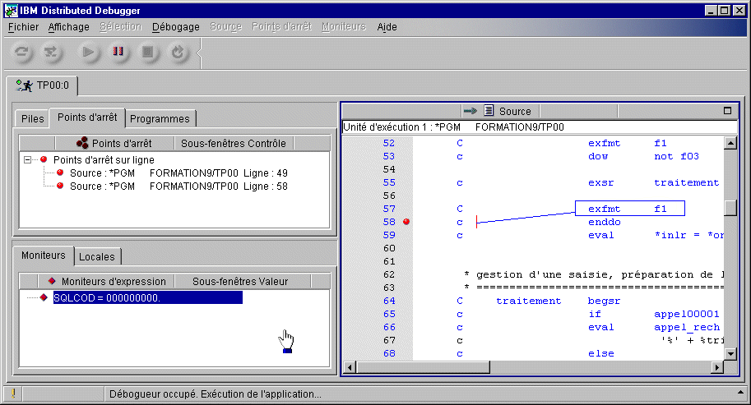Switch to the Piles tab

coord(33,119)
